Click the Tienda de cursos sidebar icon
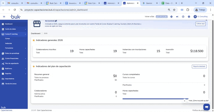This screenshot has width=214, height=112. pos(3,84)
